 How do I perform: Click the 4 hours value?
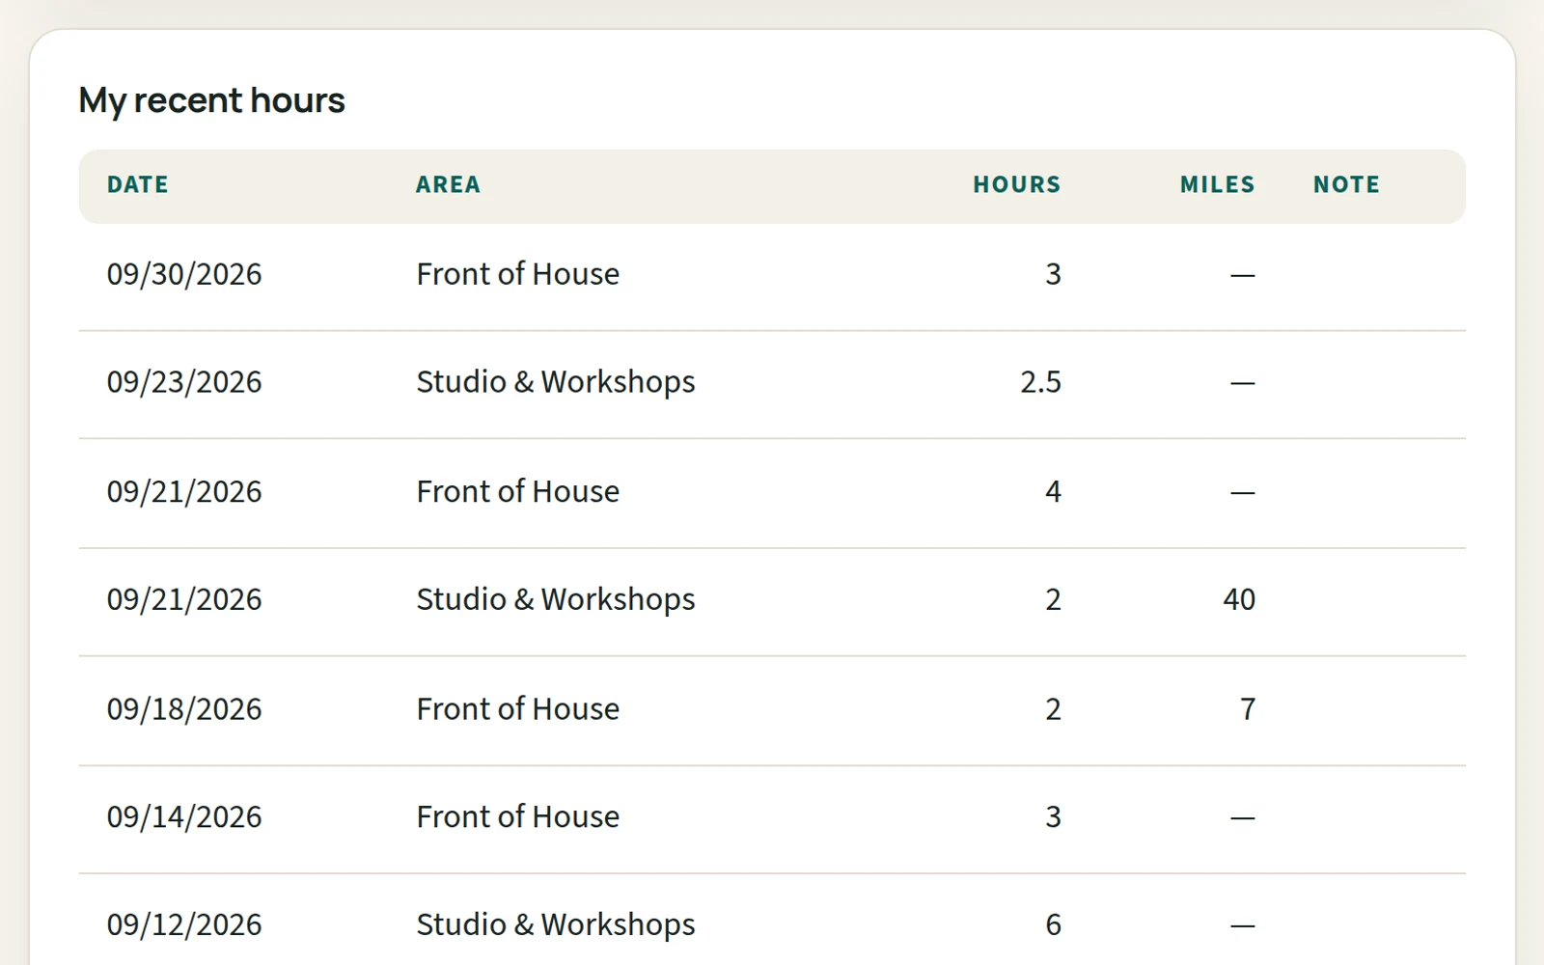pos(1053,492)
